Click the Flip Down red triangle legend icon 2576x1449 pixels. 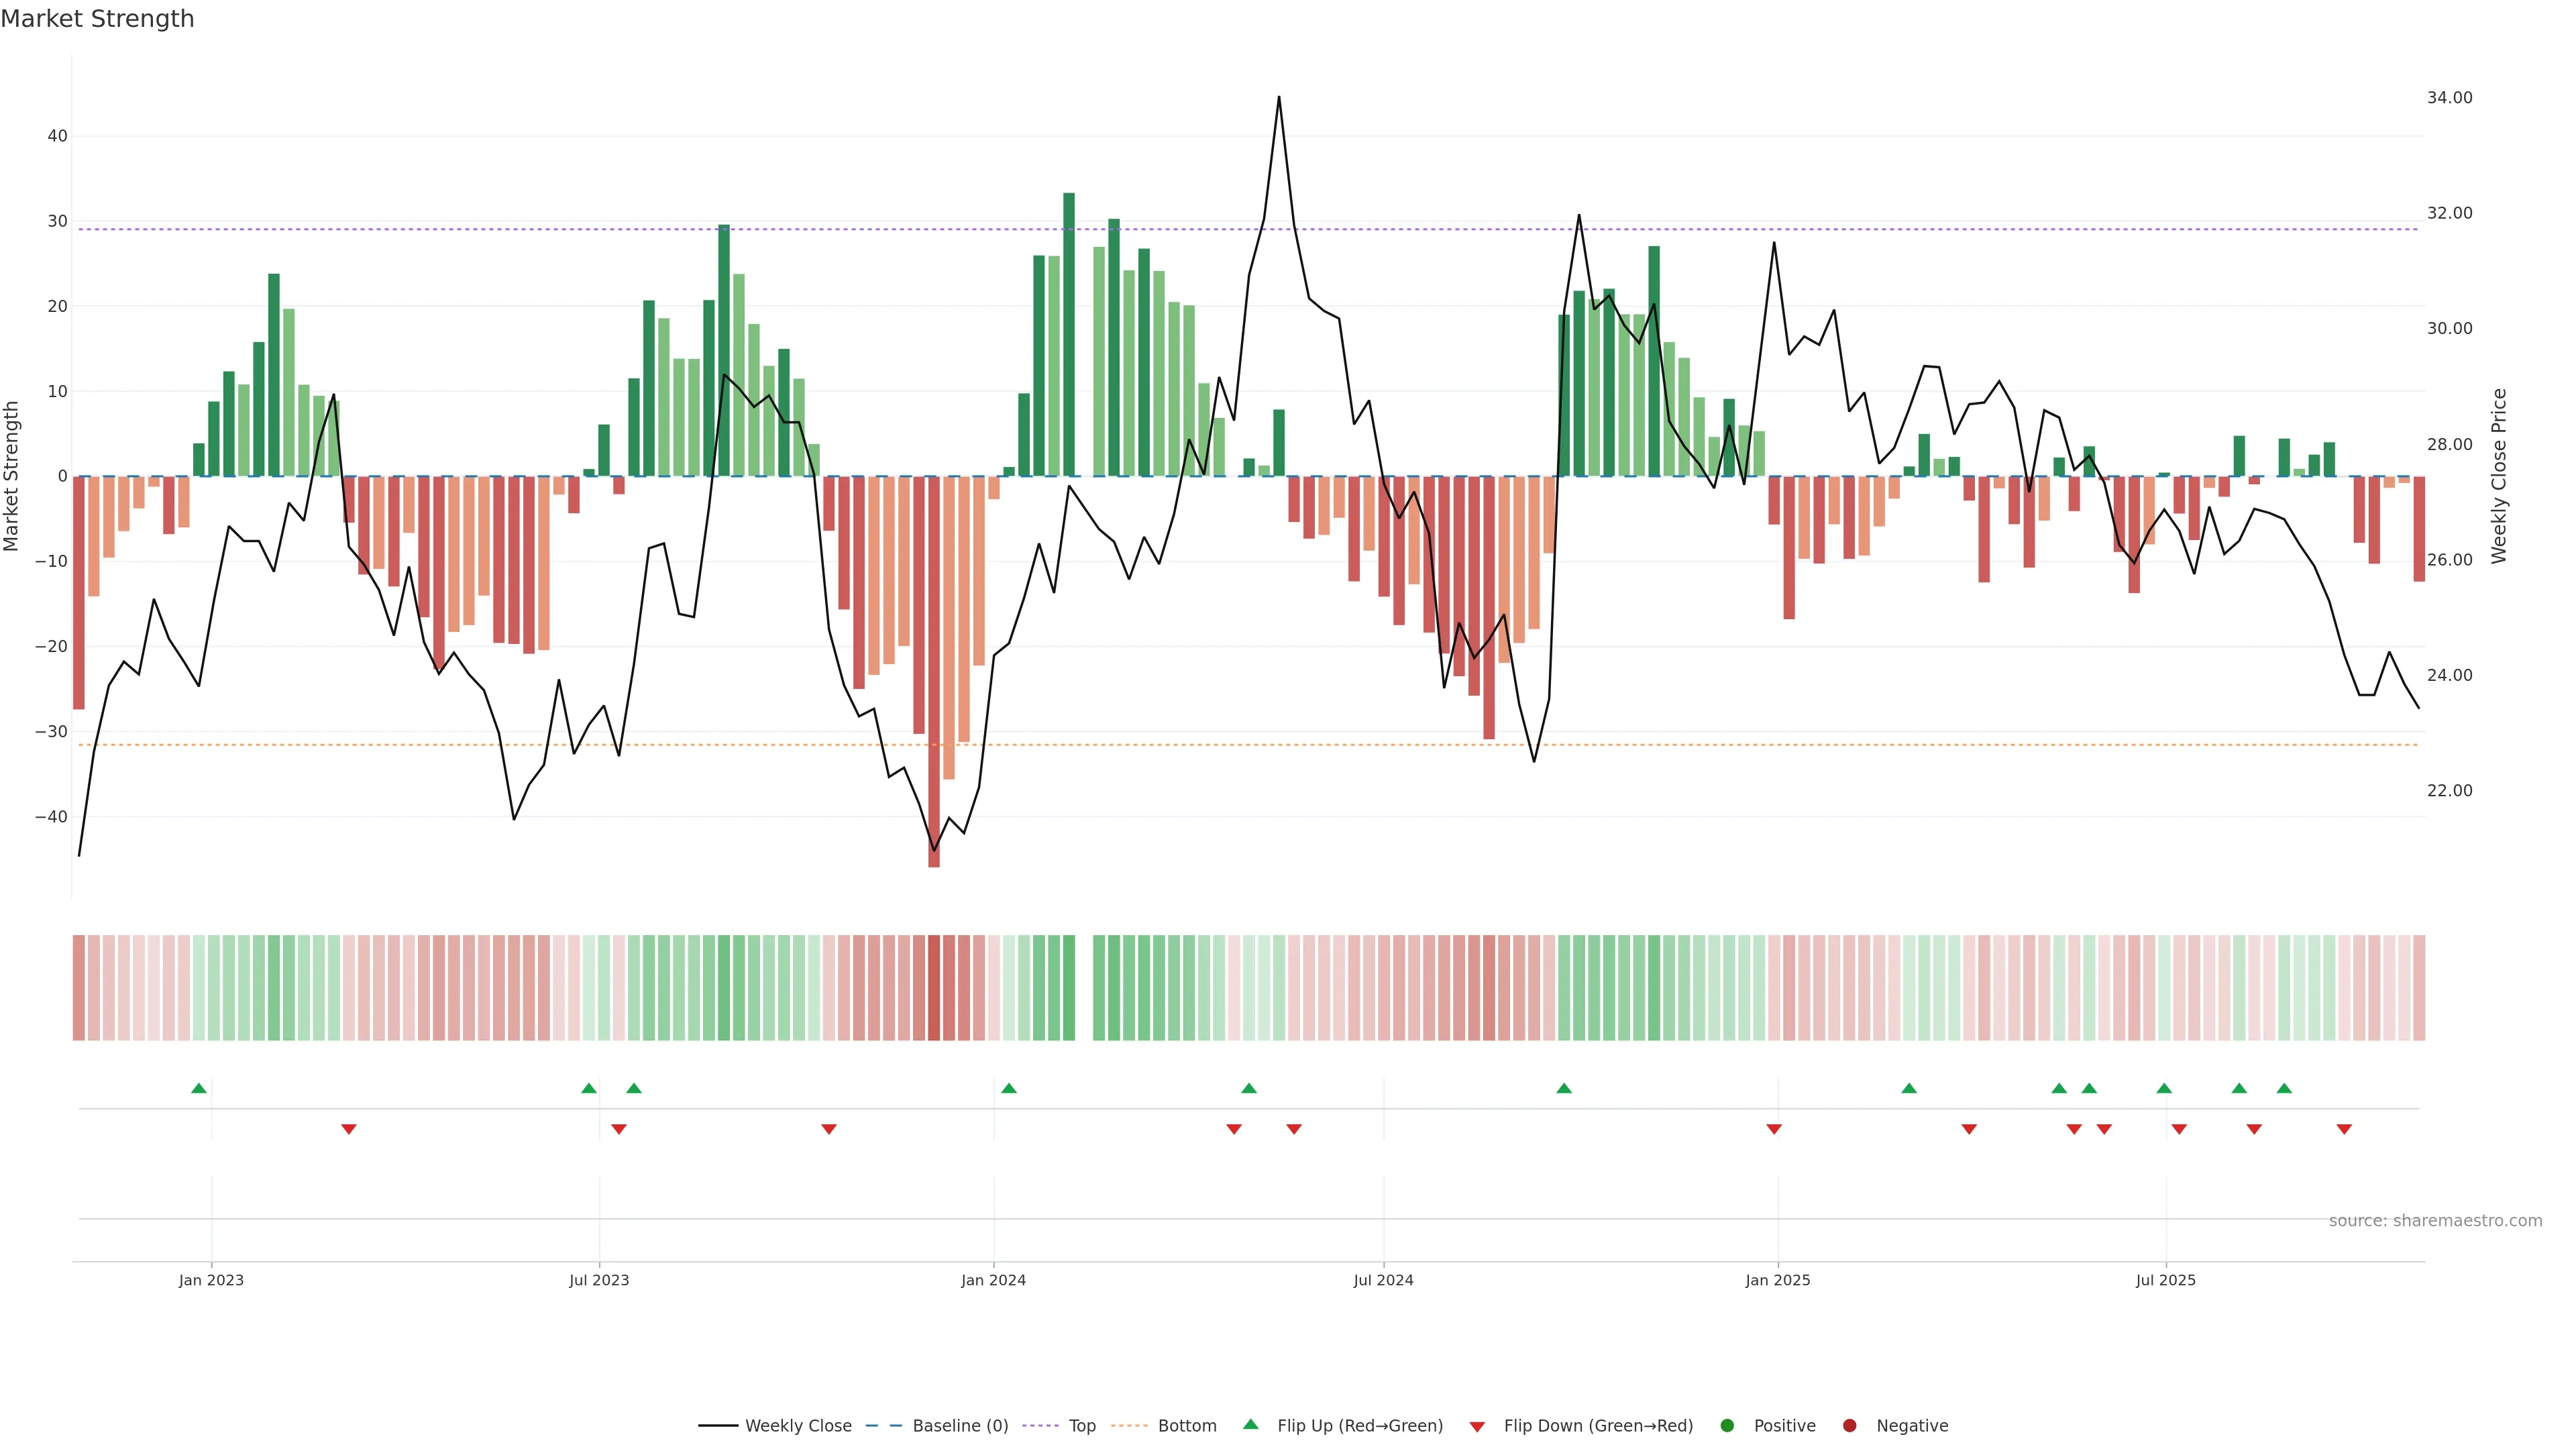pos(1476,1427)
